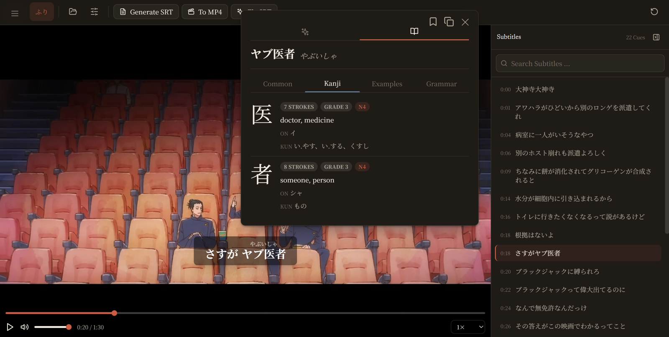Viewport: 669px width, 337px height.
Task: Play the video
Action: (x=10, y=327)
